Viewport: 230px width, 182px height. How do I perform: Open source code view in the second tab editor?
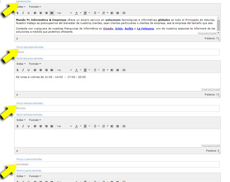pos(124,70)
